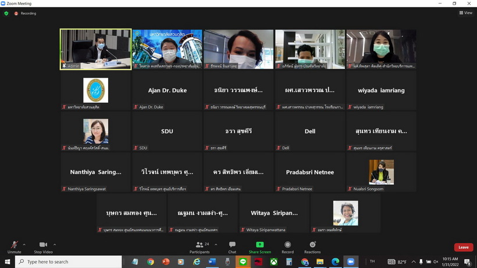477x268 pixels.
Task: Open PowerPoint from the taskbar
Action: click(x=166, y=262)
